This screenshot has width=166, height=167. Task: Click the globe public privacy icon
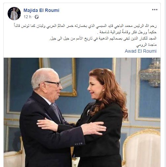(37, 17)
